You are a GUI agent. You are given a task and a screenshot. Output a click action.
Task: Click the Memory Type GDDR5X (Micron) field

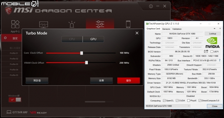click(x=175, y=74)
